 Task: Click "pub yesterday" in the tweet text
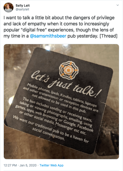(83, 36)
